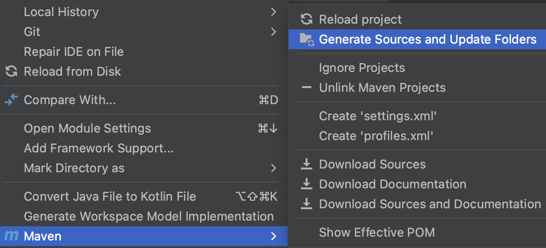This screenshot has height=248, width=546.
Task: Choose Download Documentation
Action: point(417,184)
